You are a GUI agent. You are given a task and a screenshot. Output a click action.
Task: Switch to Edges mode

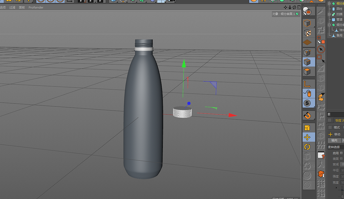click(307, 62)
